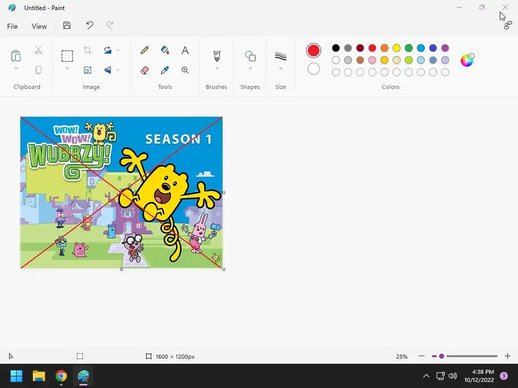
Task: Click the Save icon
Action: pos(67,25)
